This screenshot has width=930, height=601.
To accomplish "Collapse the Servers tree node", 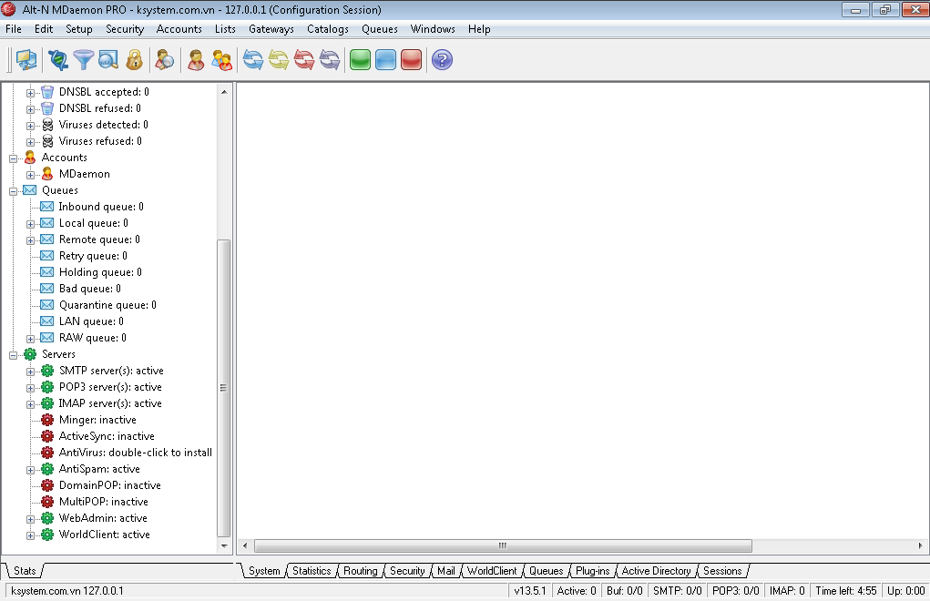I will (13, 356).
